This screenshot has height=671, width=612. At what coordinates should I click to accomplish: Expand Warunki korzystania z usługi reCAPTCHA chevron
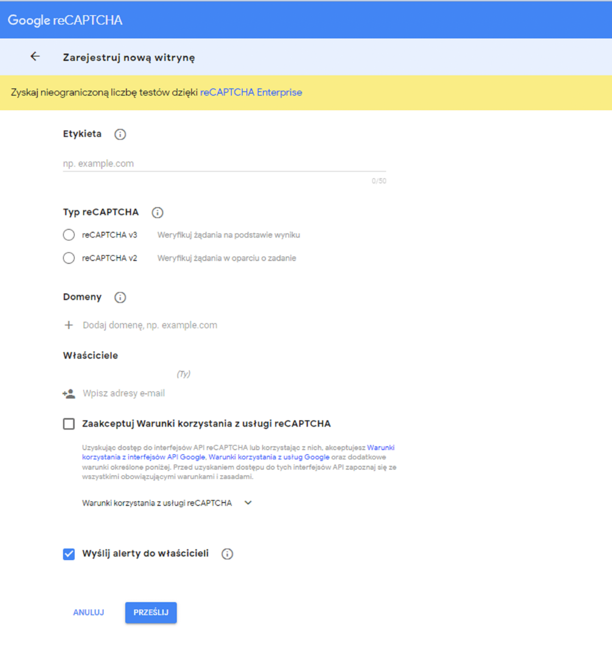coord(248,503)
